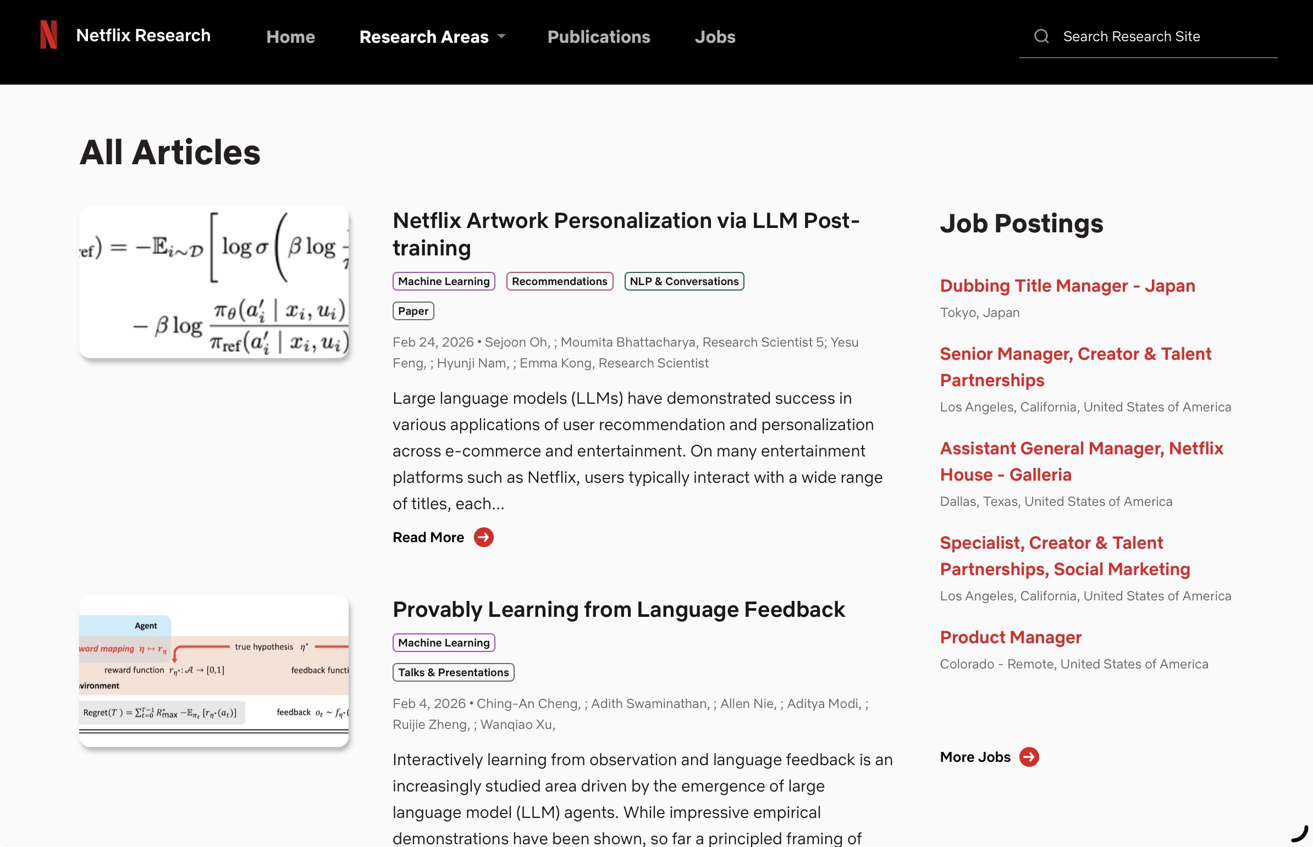Screen dimensions: 1313x847
Task: Click the Paper tag
Action: coord(413,311)
